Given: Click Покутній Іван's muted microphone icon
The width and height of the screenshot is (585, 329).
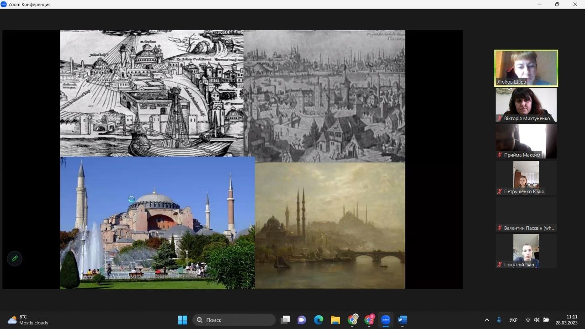Looking at the screenshot, I should [500, 265].
